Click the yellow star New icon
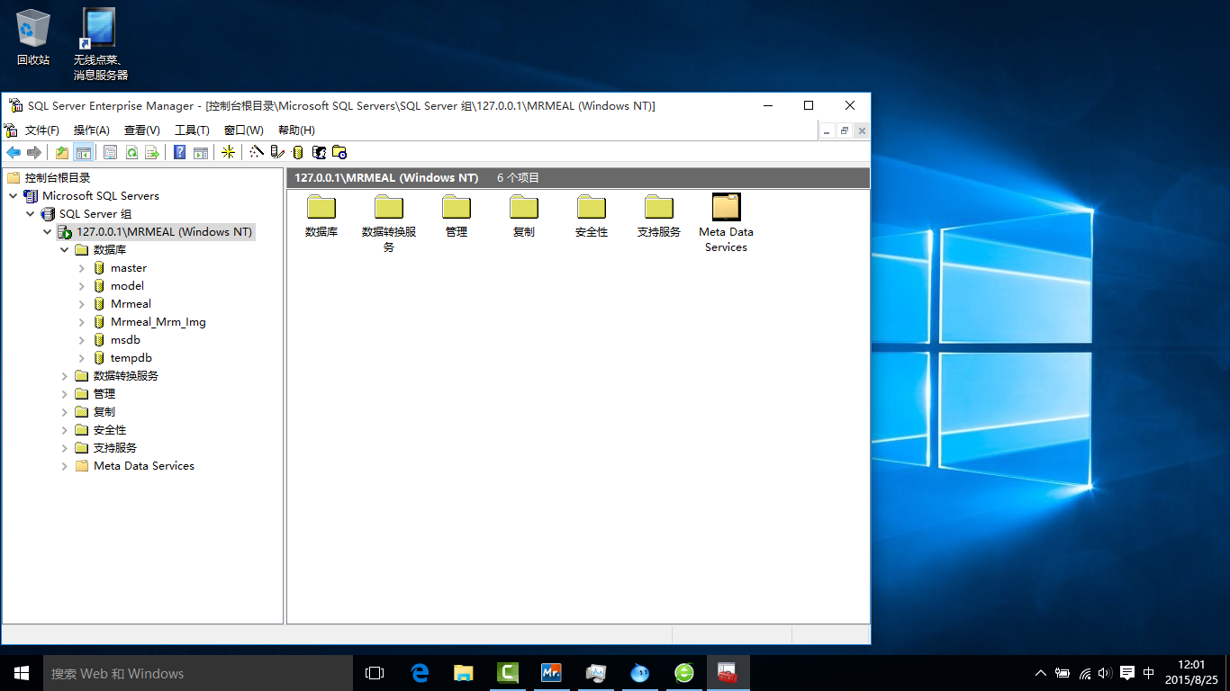Image resolution: width=1230 pixels, height=691 pixels. pyautogui.click(x=228, y=152)
